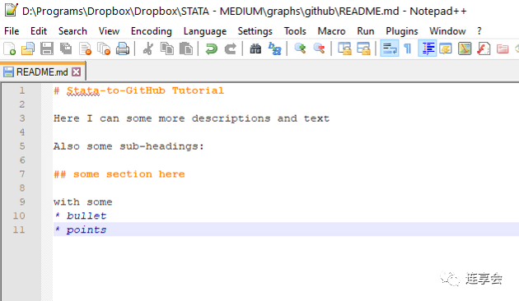The image size is (519, 301).
Task: Click the '* bullet' line
Action: [80, 215]
